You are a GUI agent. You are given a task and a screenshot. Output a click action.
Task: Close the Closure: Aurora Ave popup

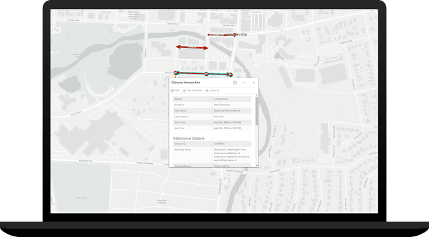(254, 83)
